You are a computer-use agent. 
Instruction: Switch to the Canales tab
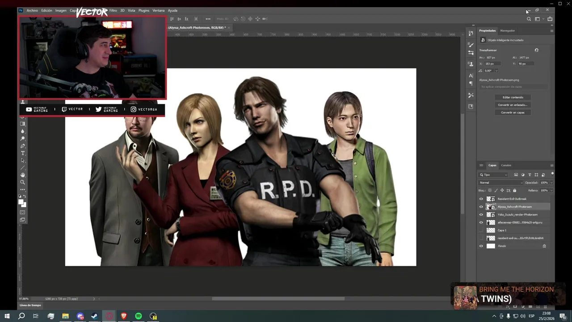506,165
